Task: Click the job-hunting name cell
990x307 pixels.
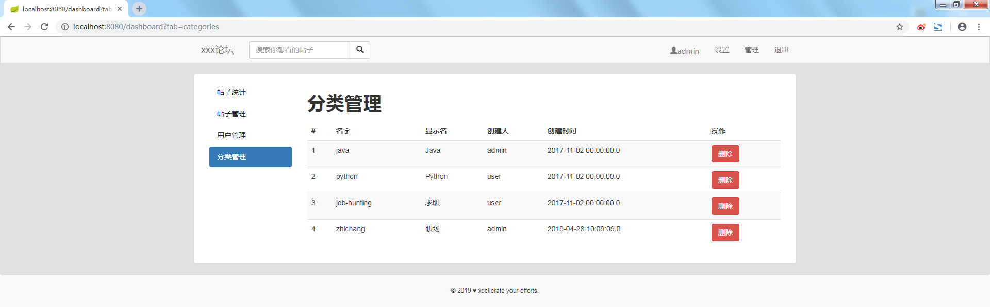Action: coord(354,203)
